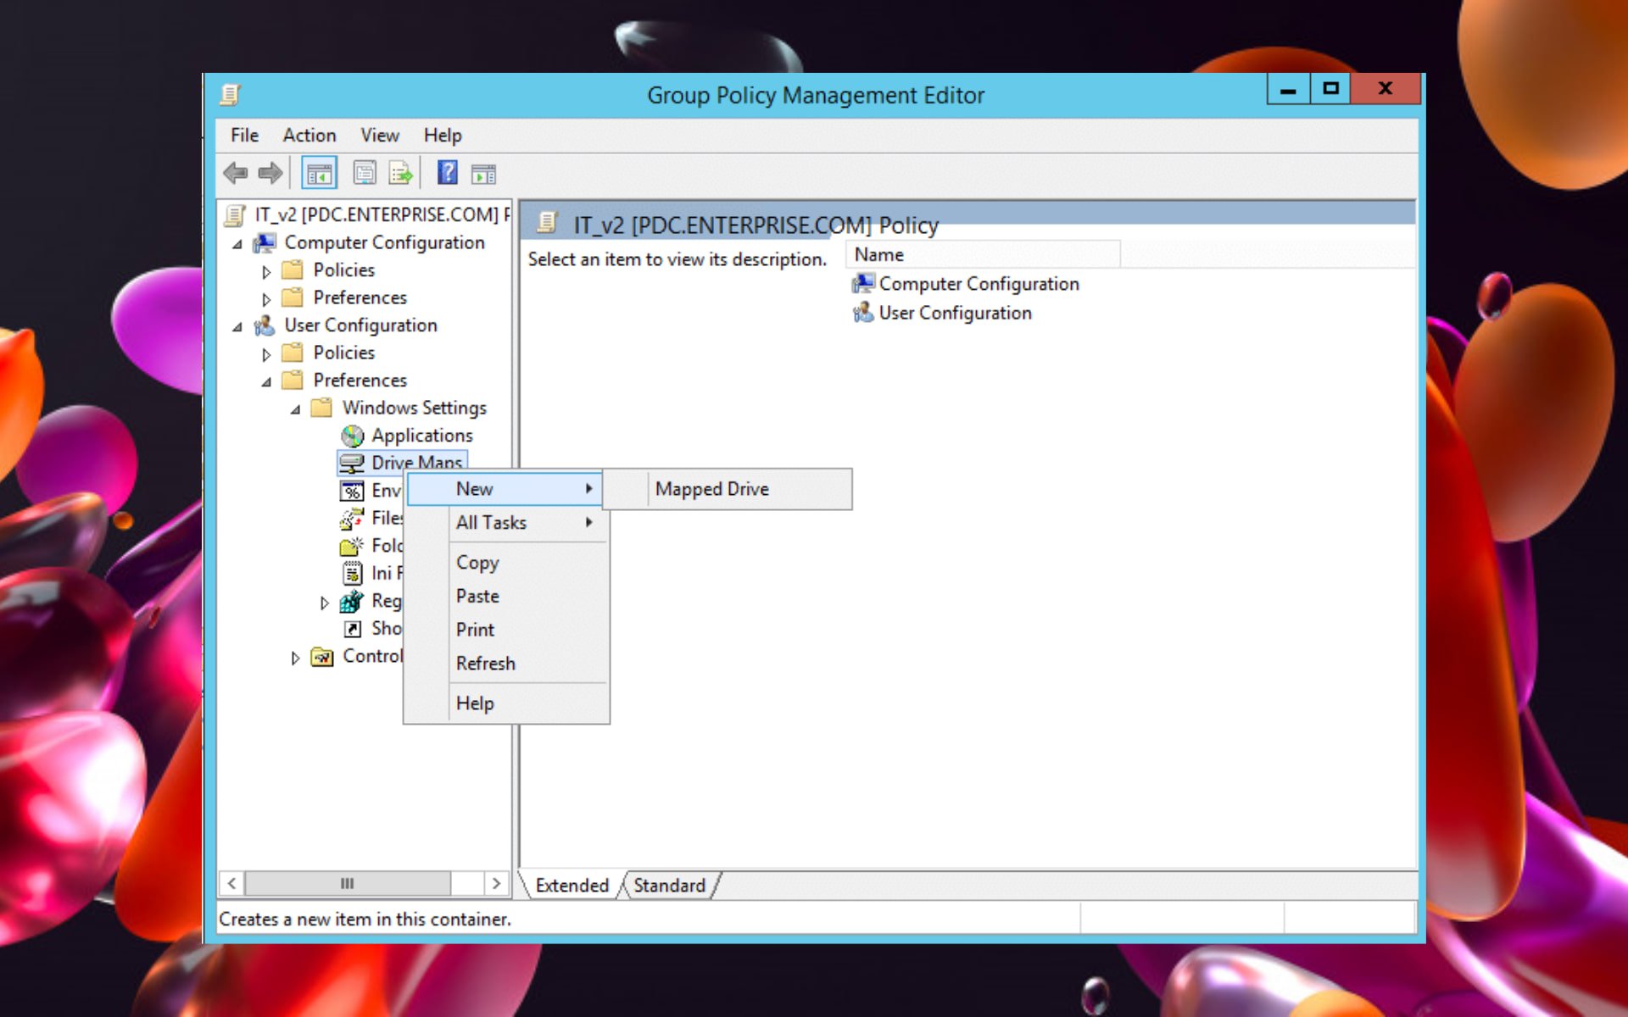Toggle Show/Hide Action Pane toolbar icon
The width and height of the screenshot is (1628, 1017).
483,174
